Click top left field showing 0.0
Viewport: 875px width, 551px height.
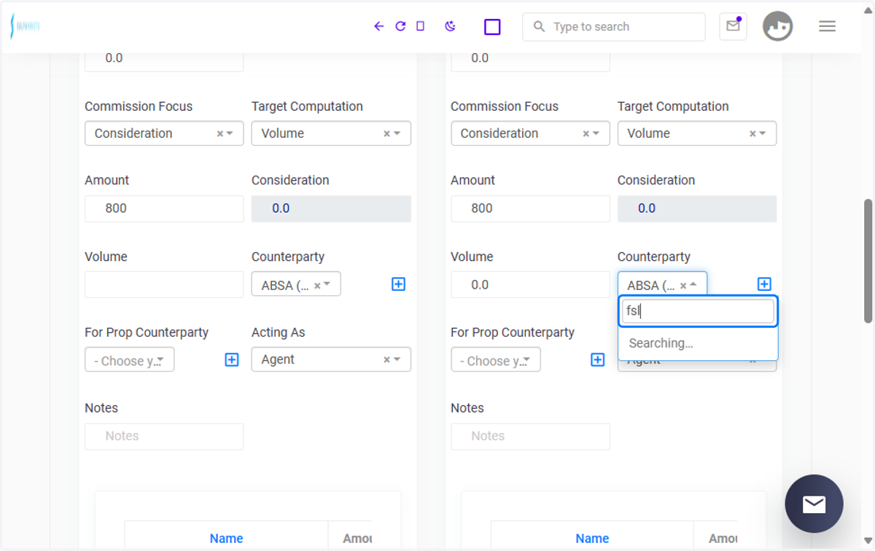coord(164,60)
